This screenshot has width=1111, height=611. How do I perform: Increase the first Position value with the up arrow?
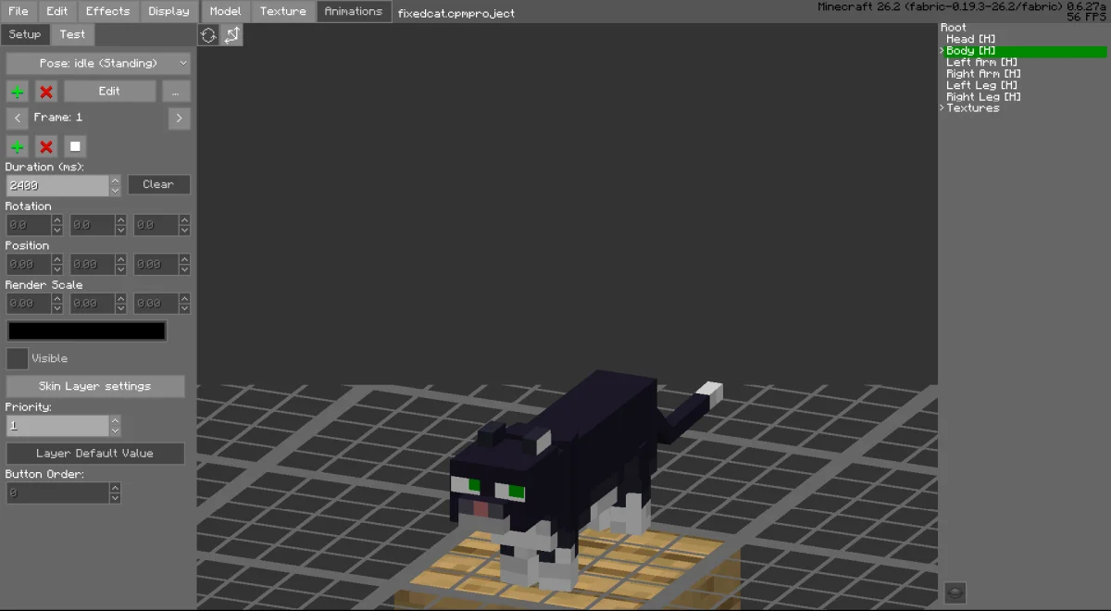click(x=57, y=259)
